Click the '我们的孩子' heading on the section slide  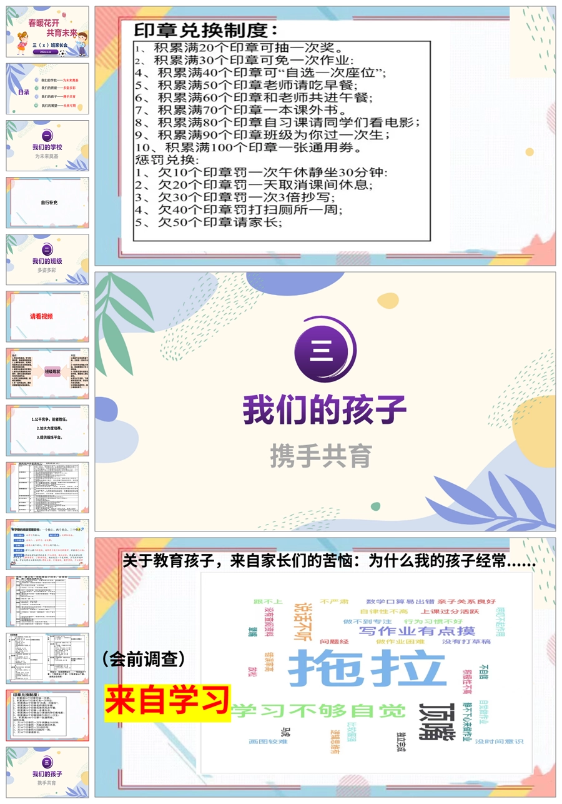click(x=325, y=411)
